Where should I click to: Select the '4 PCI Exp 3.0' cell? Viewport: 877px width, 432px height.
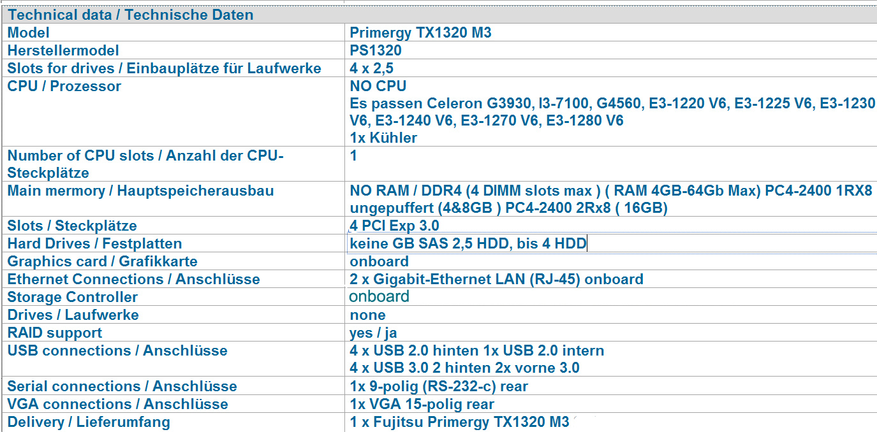[394, 226]
